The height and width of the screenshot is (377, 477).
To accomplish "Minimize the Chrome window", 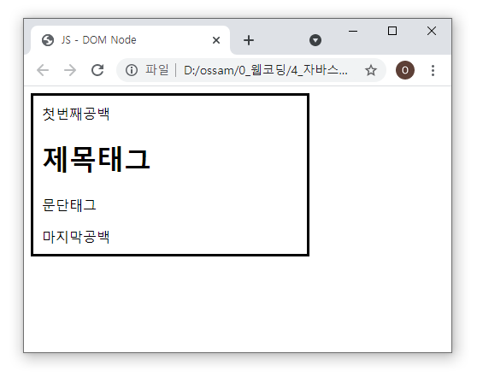I will [353, 31].
